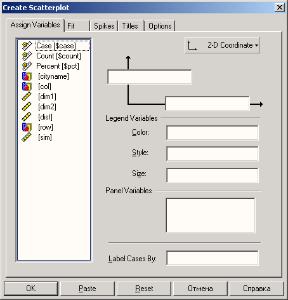The image size is (288, 300).
Task: Open the Spikes tab
Action: click(x=104, y=26)
